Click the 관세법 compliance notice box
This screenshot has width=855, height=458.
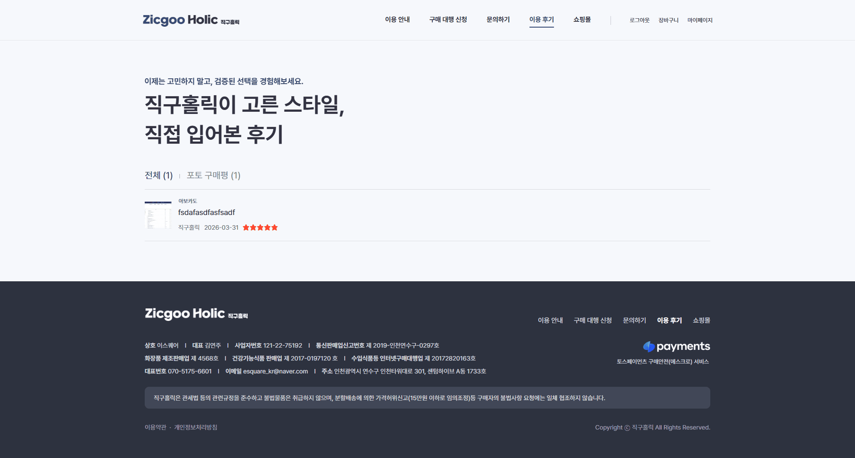(427, 398)
